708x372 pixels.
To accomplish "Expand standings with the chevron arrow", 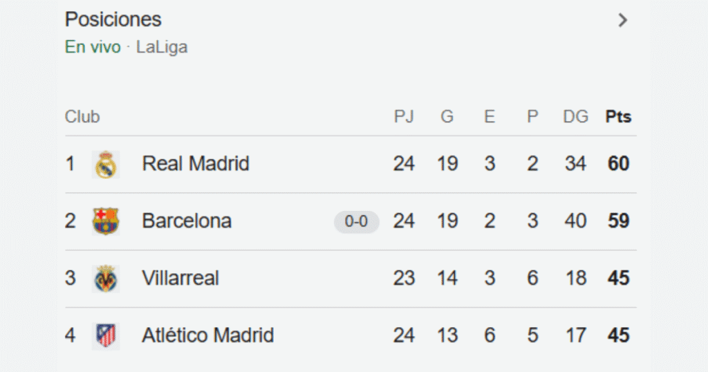I will pos(623,20).
